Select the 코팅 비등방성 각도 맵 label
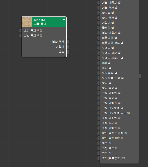Image resolution: width=148 pixels, height=167 pixels. coord(116,113)
